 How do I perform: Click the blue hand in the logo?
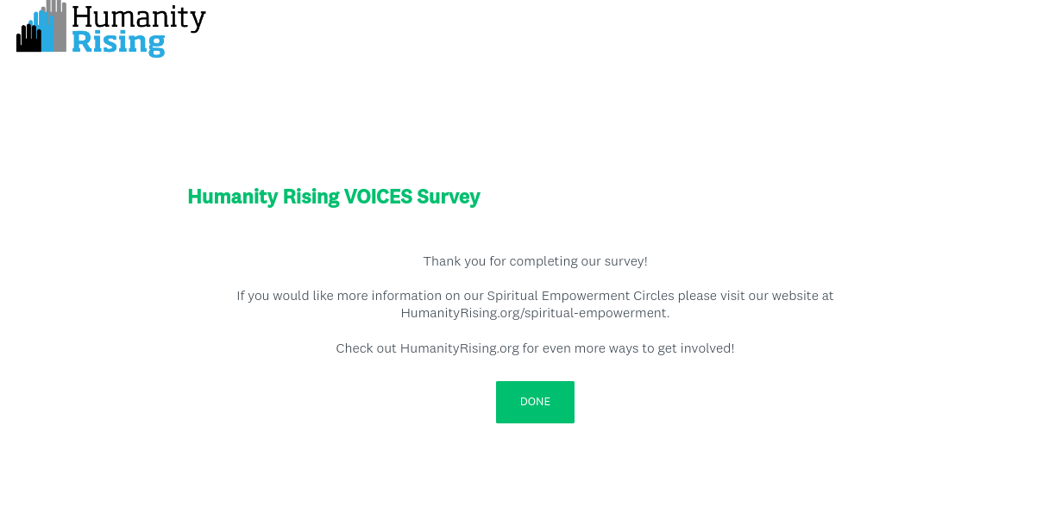pyautogui.click(x=42, y=31)
